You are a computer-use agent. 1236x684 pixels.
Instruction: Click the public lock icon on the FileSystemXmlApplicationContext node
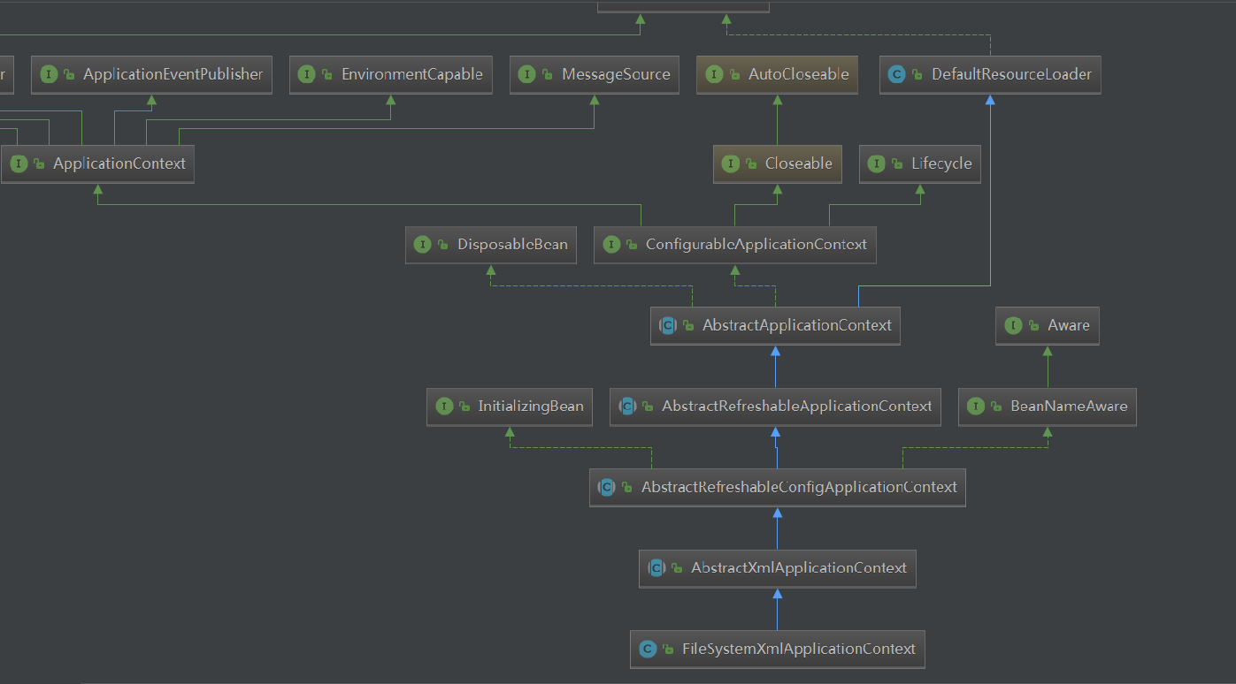coord(669,650)
